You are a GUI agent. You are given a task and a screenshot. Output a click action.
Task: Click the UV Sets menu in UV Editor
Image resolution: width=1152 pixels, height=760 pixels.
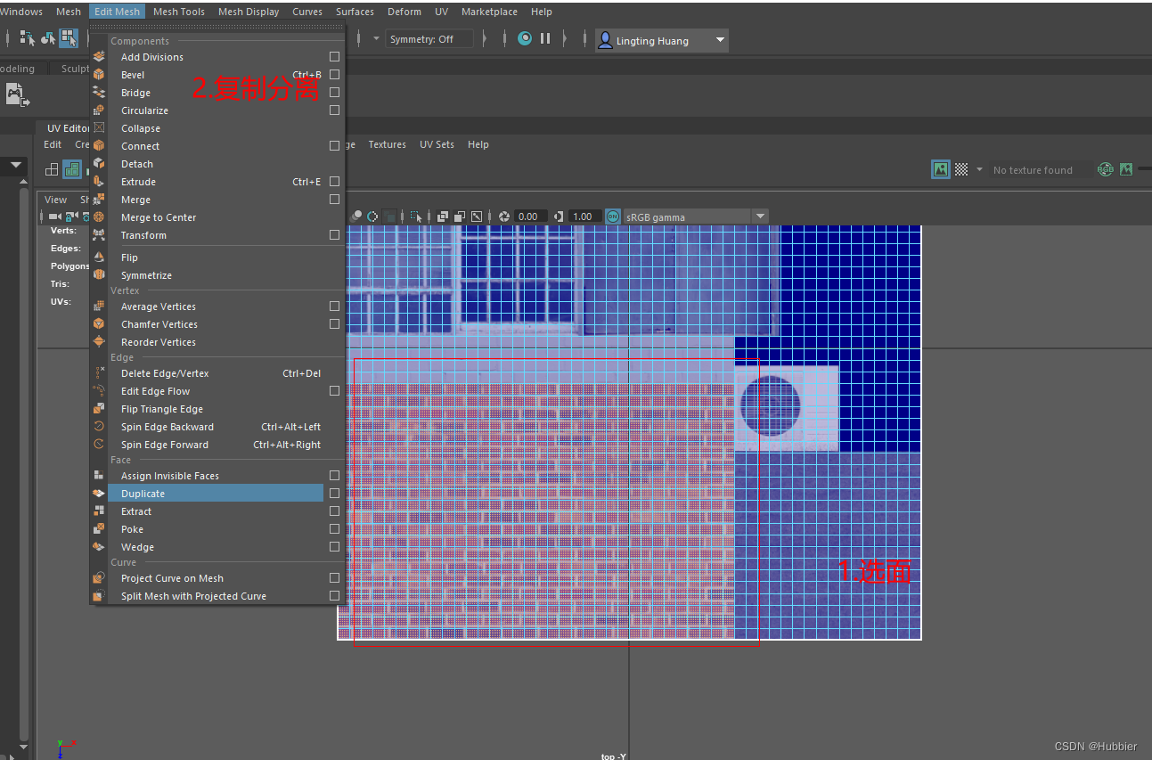pos(437,143)
